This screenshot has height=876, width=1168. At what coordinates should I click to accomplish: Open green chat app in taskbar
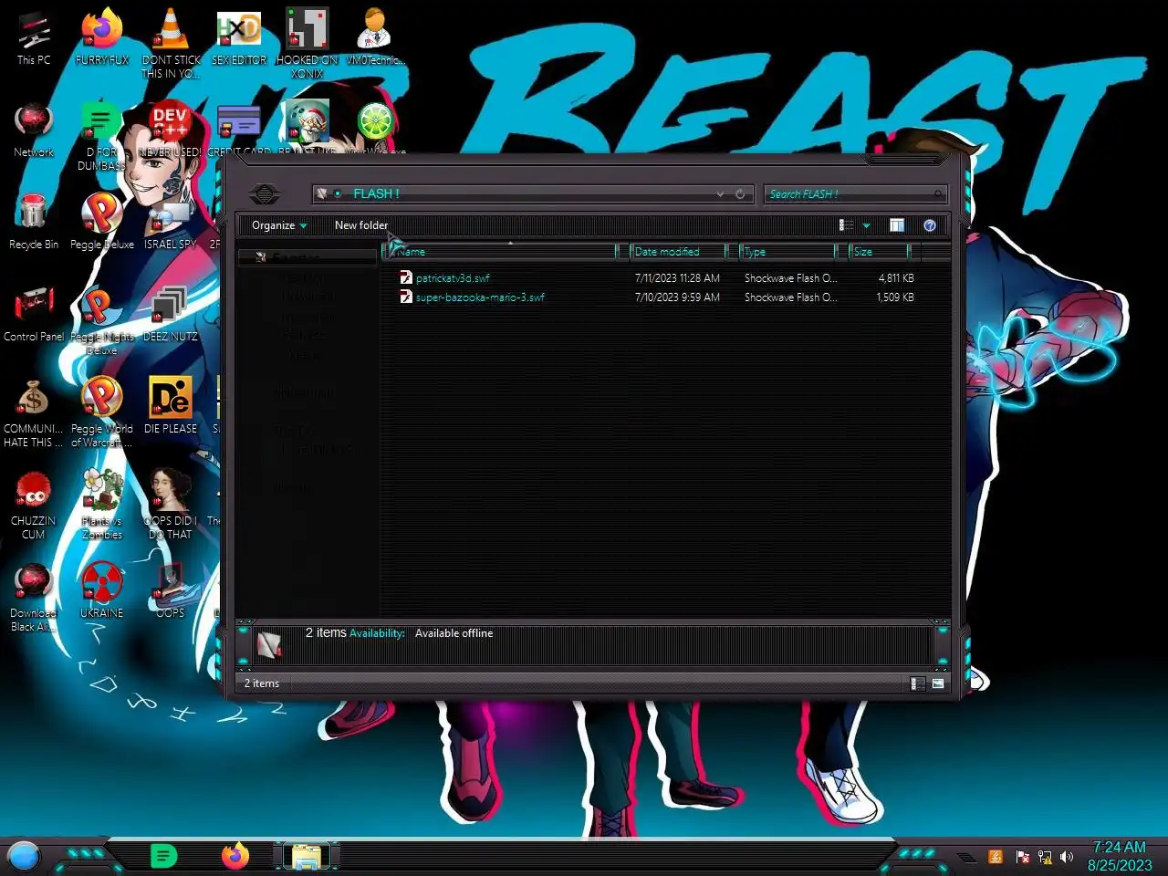coord(163,856)
